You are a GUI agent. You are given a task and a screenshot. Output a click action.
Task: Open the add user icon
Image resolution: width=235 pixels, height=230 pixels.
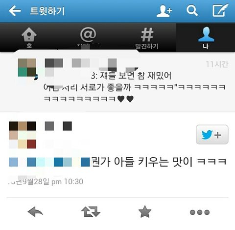pyautogui.click(x=164, y=11)
